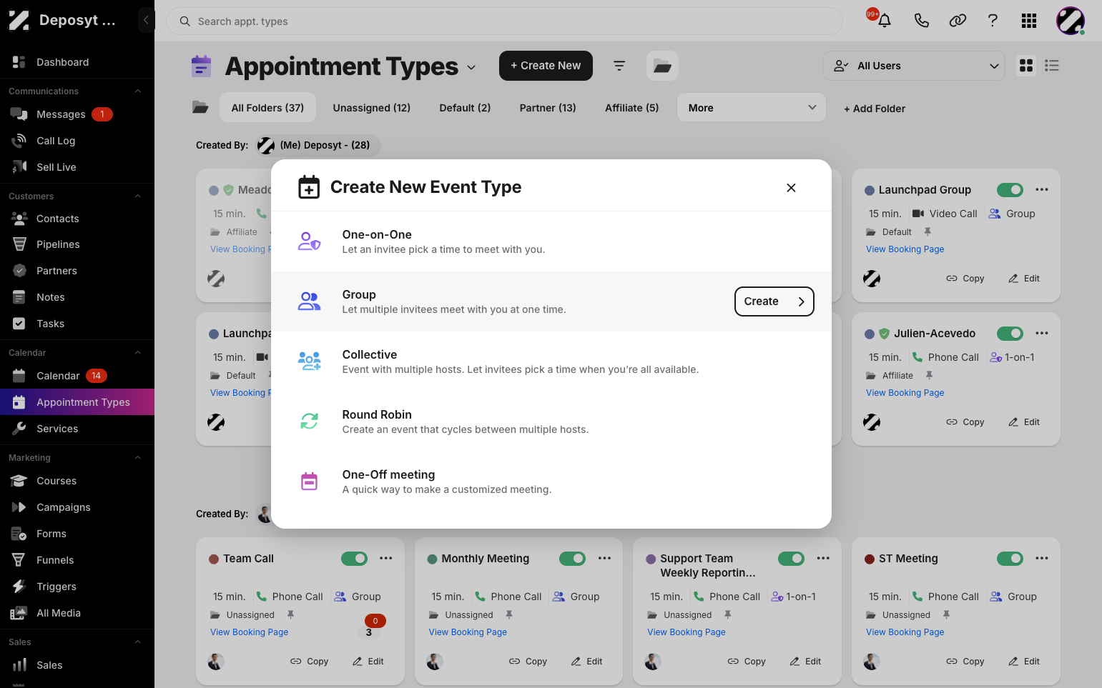Select the Affiliate (5) folder tab
The image size is (1102, 688).
(631, 108)
